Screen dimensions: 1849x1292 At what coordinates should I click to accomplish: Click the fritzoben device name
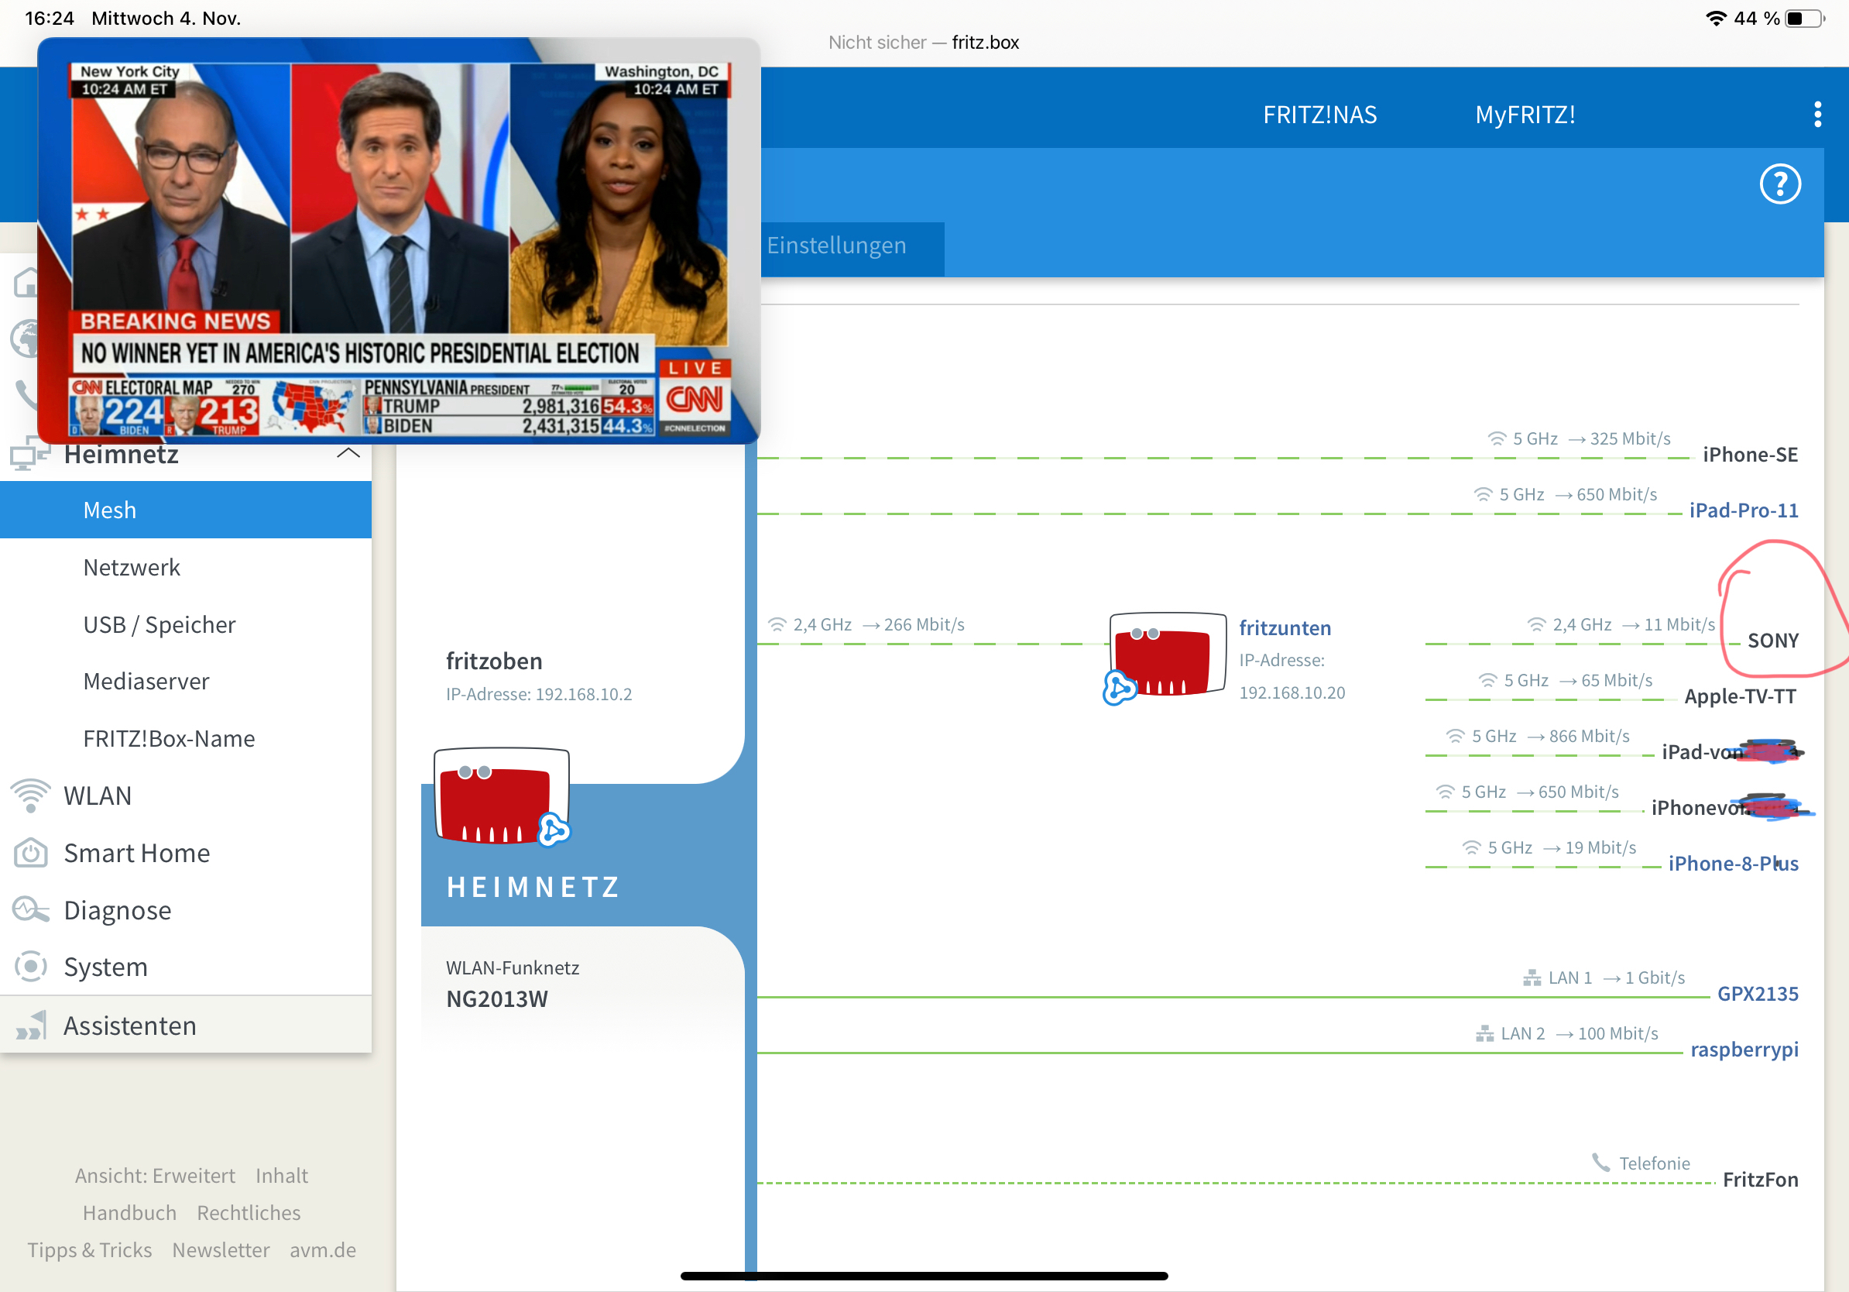click(x=494, y=661)
